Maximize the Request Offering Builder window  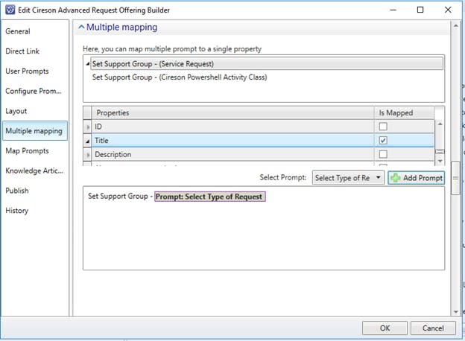click(x=420, y=10)
